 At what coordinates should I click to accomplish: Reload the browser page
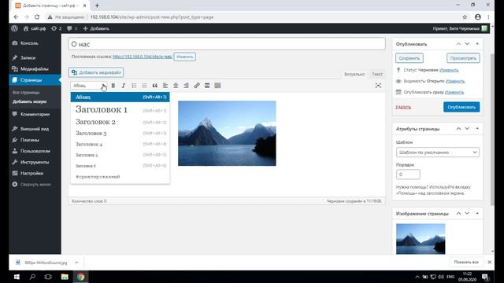tap(37, 17)
